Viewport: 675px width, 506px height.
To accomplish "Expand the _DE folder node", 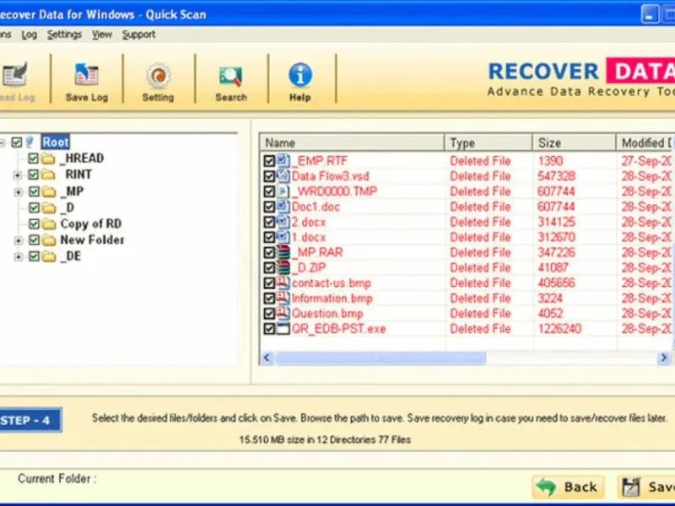I will 18,256.
